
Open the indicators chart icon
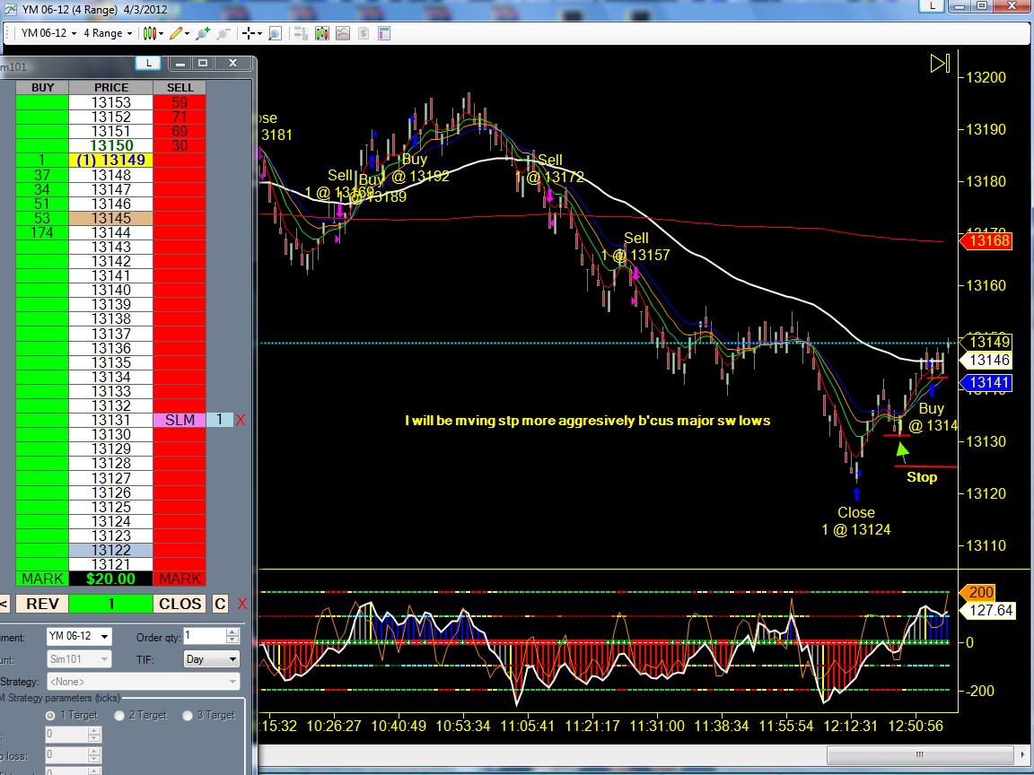click(x=343, y=33)
